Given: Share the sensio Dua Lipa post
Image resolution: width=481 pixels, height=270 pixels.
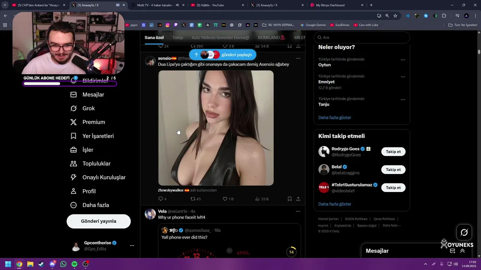Looking at the screenshot, I should click(298, 199).
